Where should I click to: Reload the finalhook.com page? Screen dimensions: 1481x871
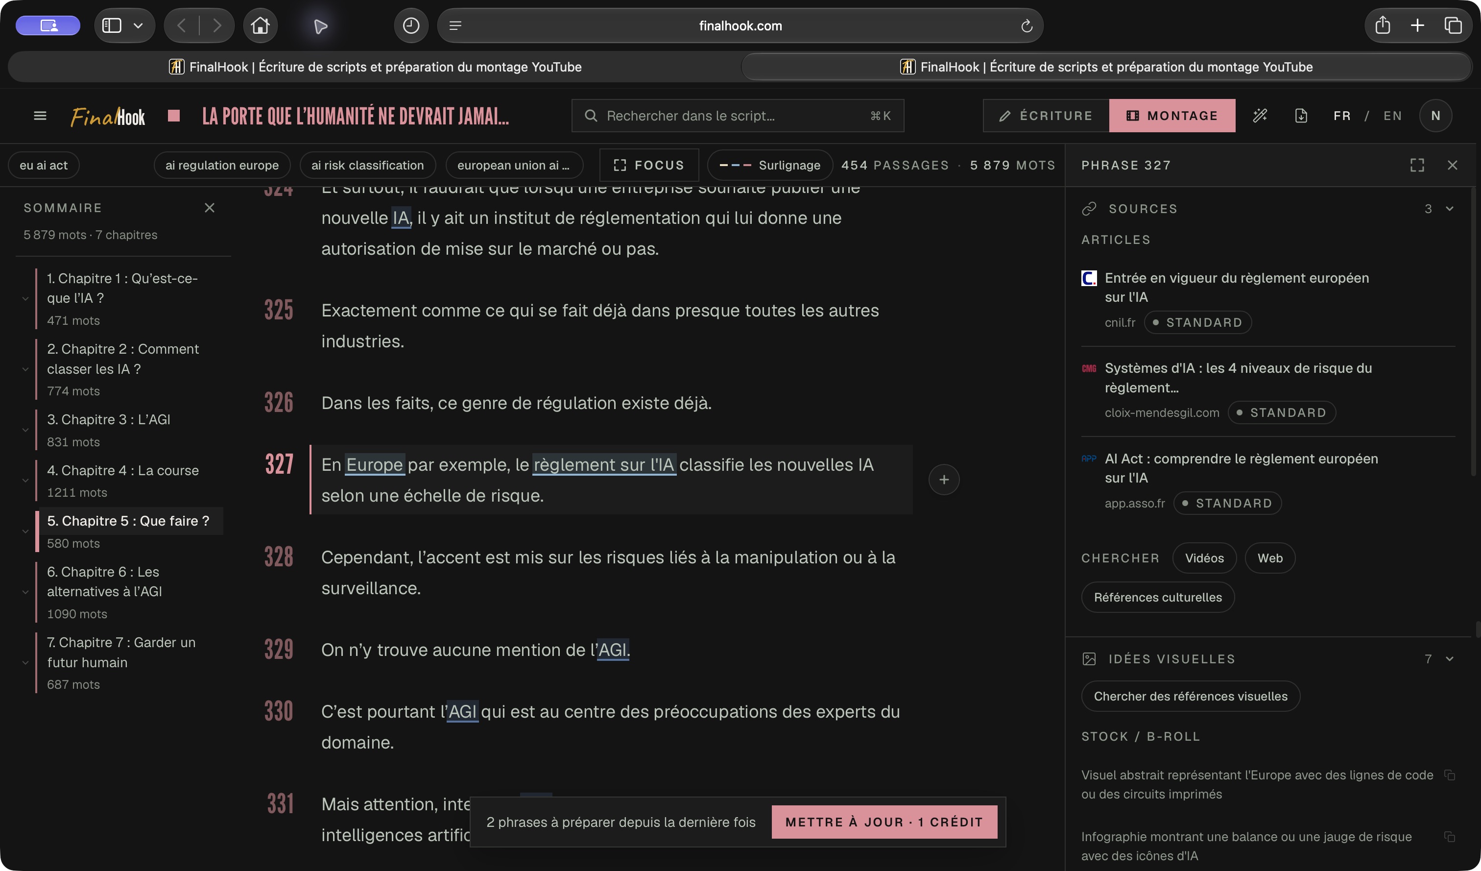1027,26
